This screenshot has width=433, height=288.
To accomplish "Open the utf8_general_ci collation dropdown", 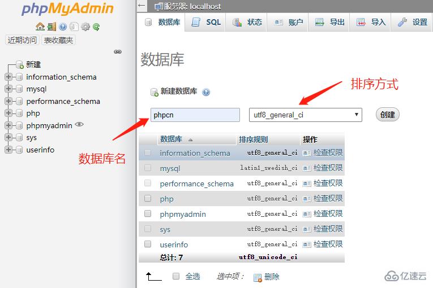I will click(x=306, y=115).
